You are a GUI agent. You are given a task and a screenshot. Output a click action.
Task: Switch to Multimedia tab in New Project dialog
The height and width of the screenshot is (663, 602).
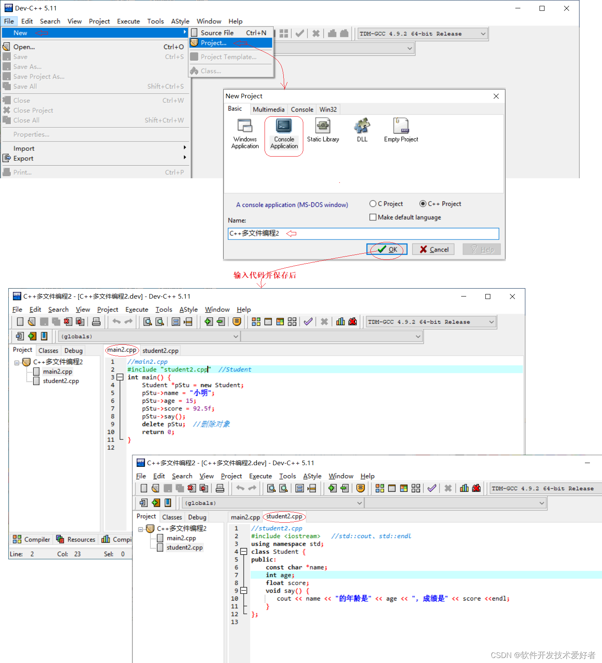(269, 110)
